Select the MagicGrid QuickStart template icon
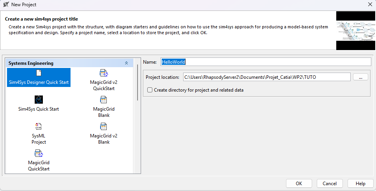Viewport: 376px width, 191px height. 39,153
